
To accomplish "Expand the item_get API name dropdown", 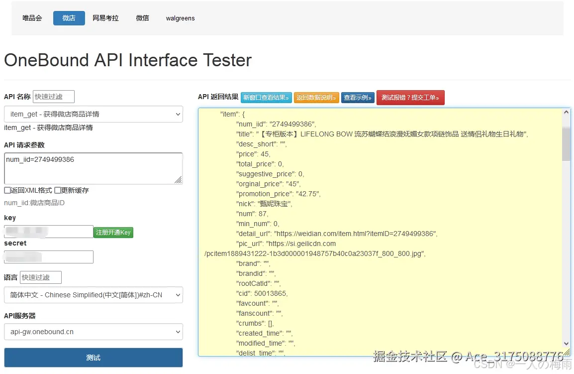I will point(94,114).
